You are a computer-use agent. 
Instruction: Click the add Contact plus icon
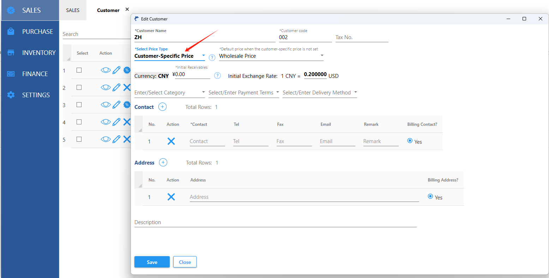coord(162,107)
